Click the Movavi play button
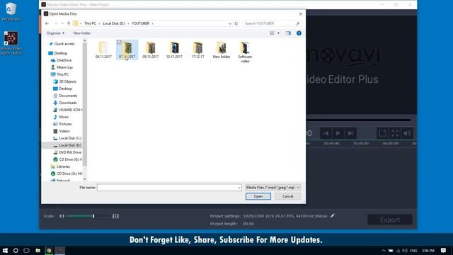Viewport: 453px width, 255px height. pos(338,133)
